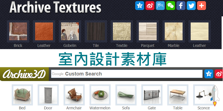Click the Archive Textures title

55,7
